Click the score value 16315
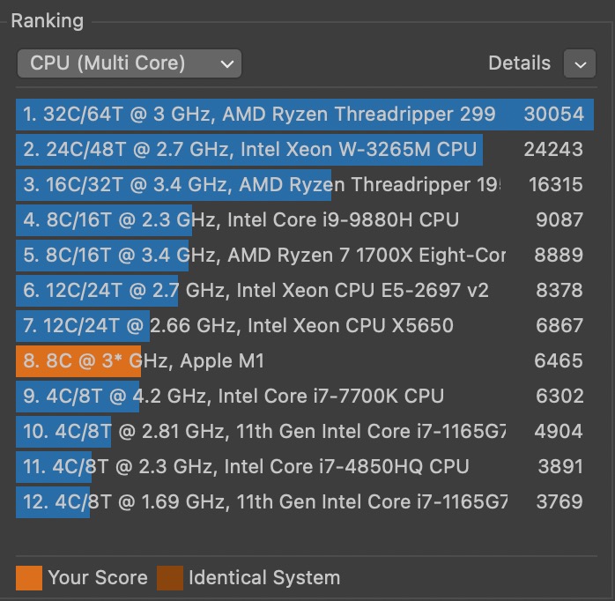The image size is (615, 601). point(556,185)
